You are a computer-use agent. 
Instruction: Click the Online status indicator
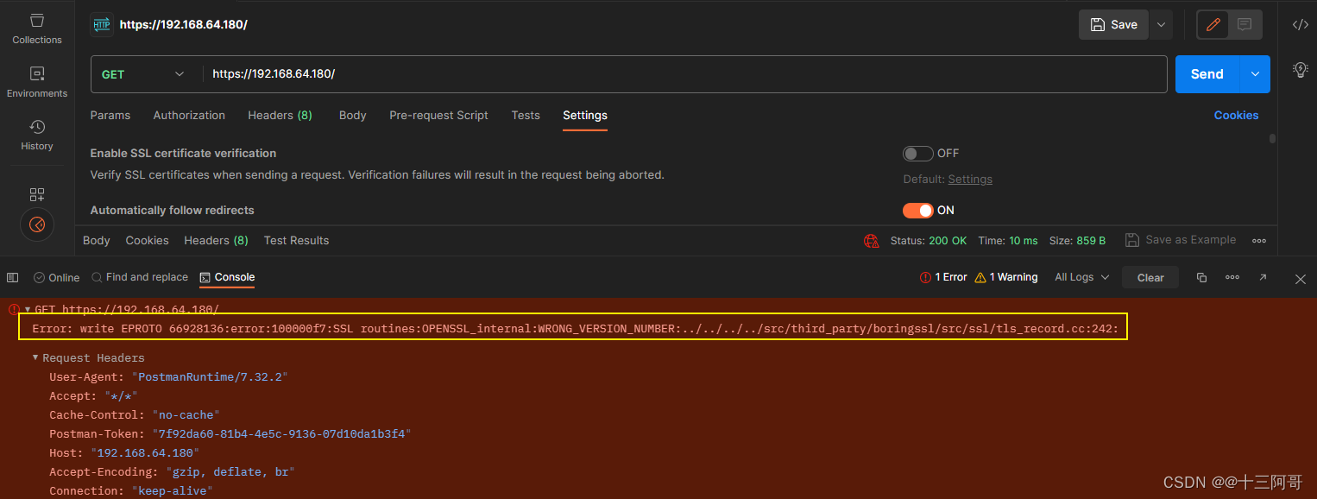[x=56, y=277]
